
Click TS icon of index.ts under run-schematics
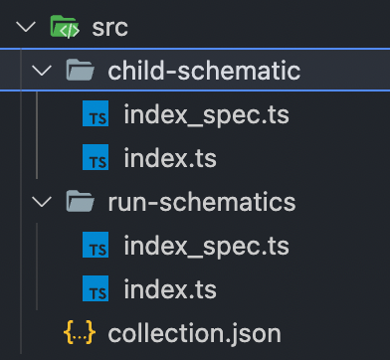click(x=96, y=288)
